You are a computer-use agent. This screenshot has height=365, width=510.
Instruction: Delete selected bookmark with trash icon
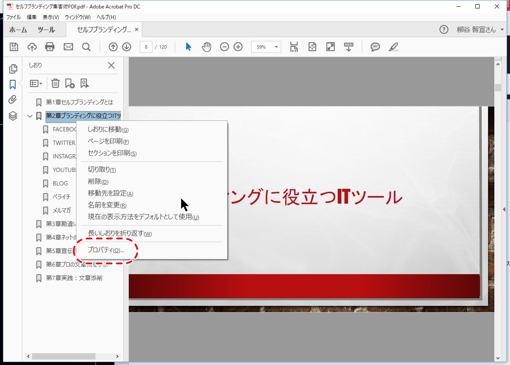coord(55,84)
